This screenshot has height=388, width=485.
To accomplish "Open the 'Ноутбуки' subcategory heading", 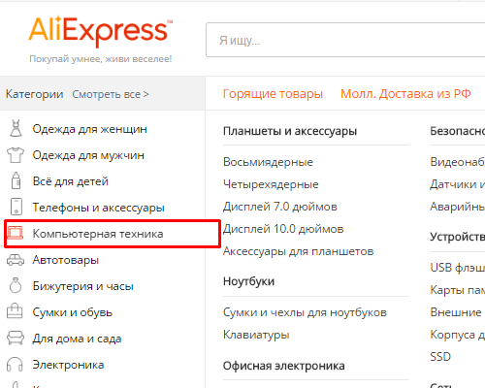I will point(248,281).
